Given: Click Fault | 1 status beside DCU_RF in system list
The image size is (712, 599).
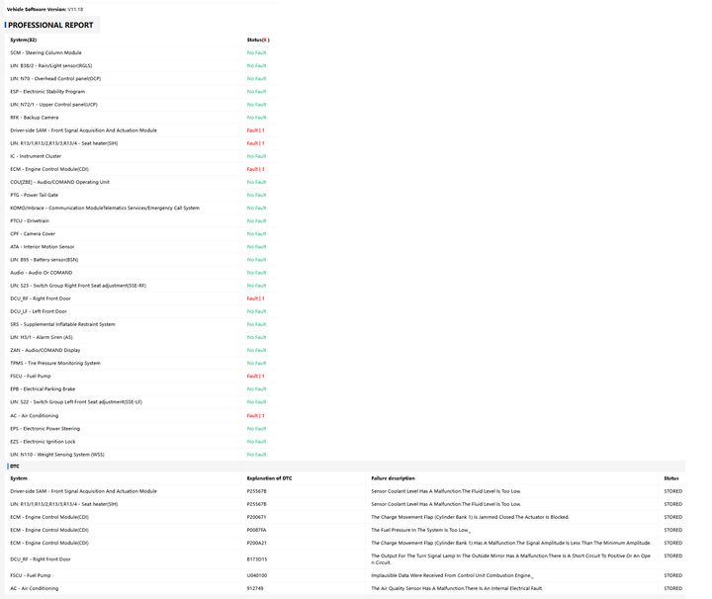Looking at the screenshot, I should [x=255, y=299].
